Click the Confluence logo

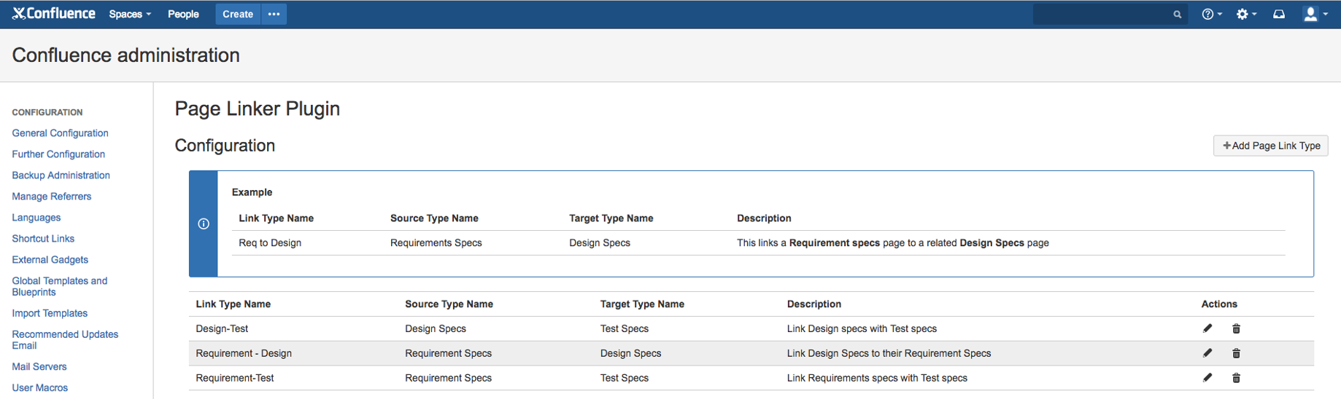(x=54, y=14)
